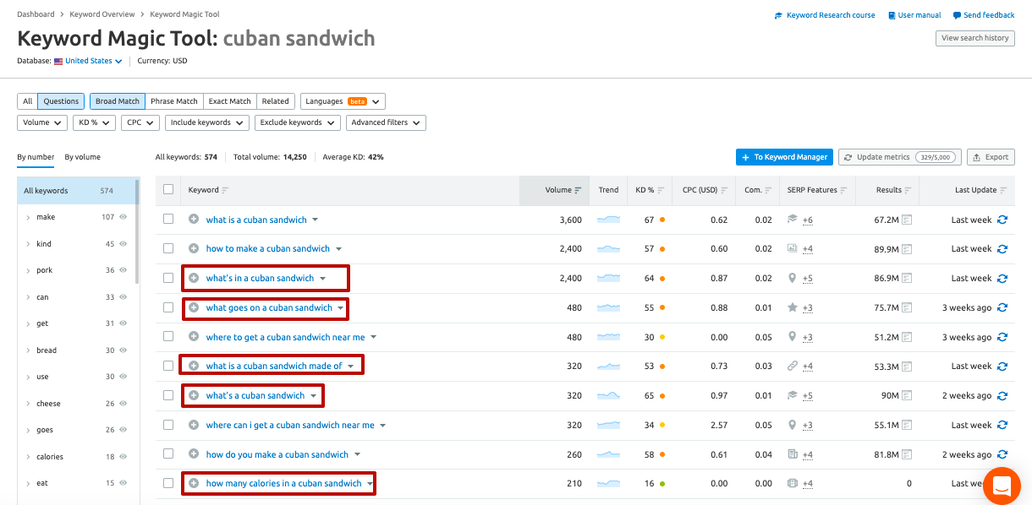Open the Volume filter dropdown

coord(41,122)
